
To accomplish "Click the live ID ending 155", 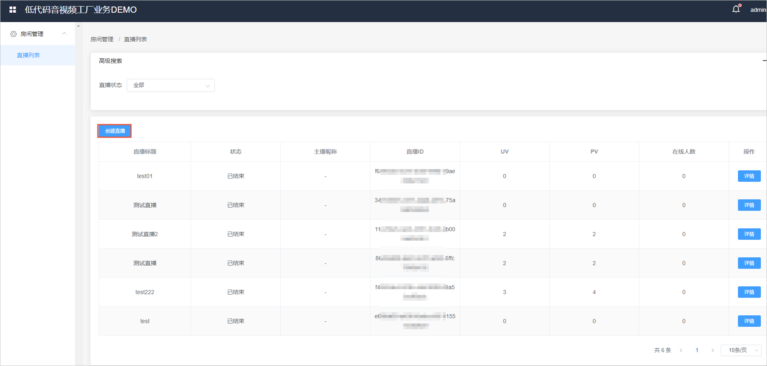I will (415, 321).
